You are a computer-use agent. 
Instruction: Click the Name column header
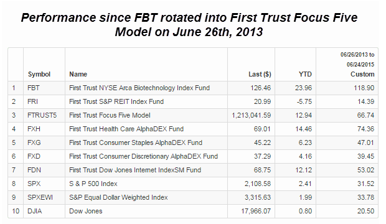pos(78,74)
